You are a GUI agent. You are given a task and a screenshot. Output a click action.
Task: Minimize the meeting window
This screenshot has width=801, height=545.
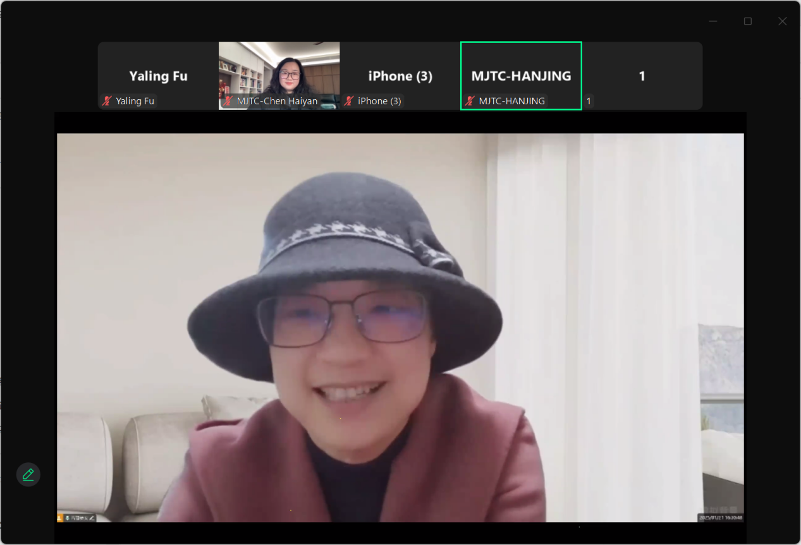(713, 21)
